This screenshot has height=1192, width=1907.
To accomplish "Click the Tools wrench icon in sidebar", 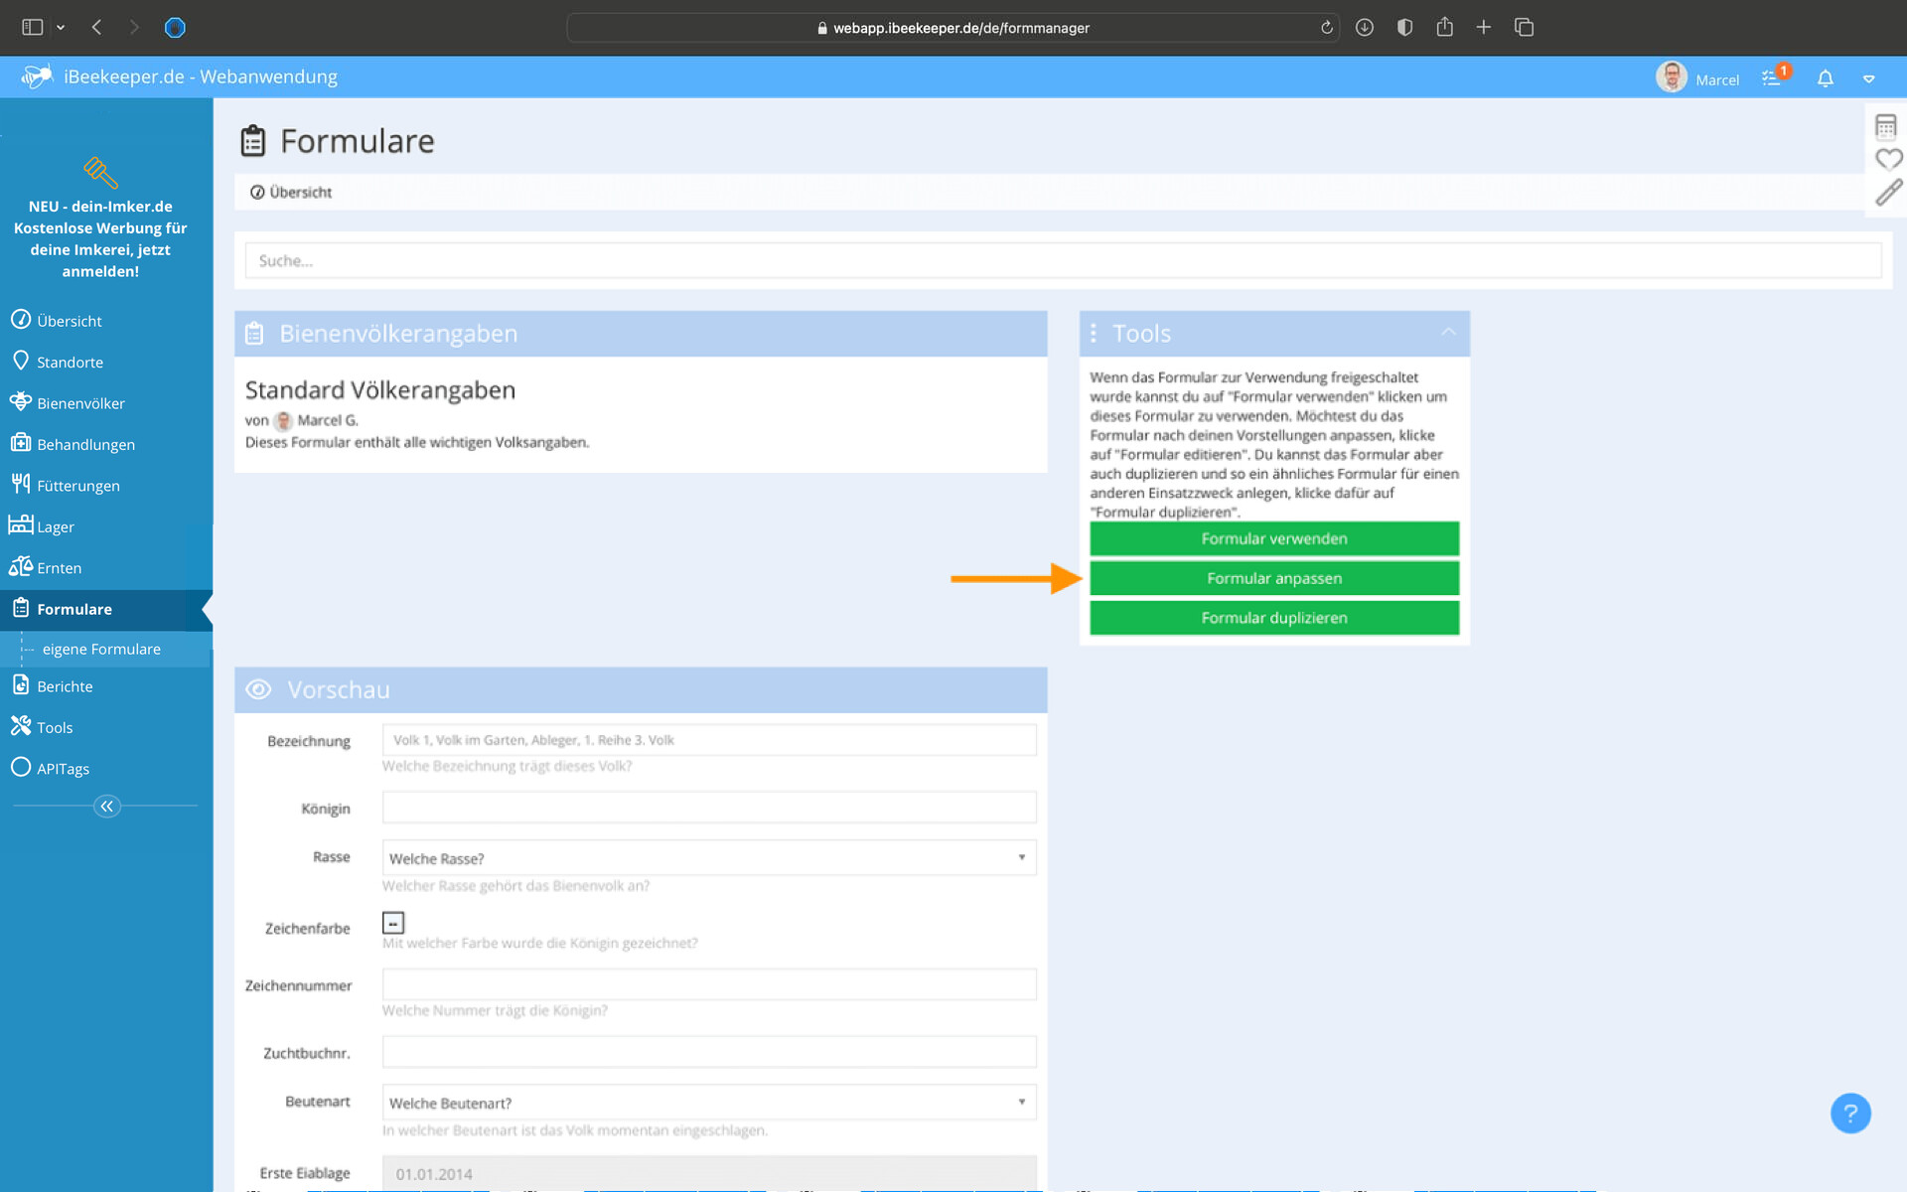I will [x=21, y=726].
